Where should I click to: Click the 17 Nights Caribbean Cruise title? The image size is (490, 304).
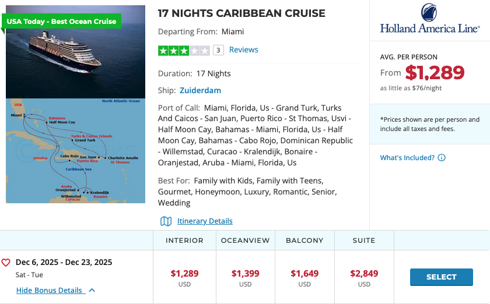pyautogui.click(x=242, y=13)
